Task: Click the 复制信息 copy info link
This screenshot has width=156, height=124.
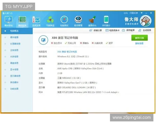Action: (139, 43)
